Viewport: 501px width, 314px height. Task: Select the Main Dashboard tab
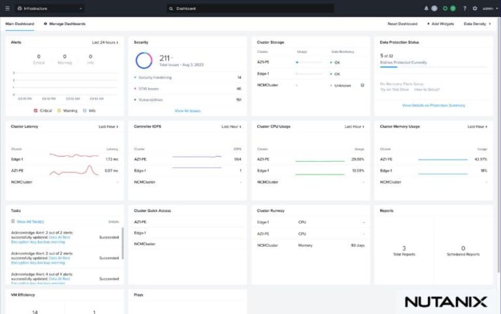20,24
